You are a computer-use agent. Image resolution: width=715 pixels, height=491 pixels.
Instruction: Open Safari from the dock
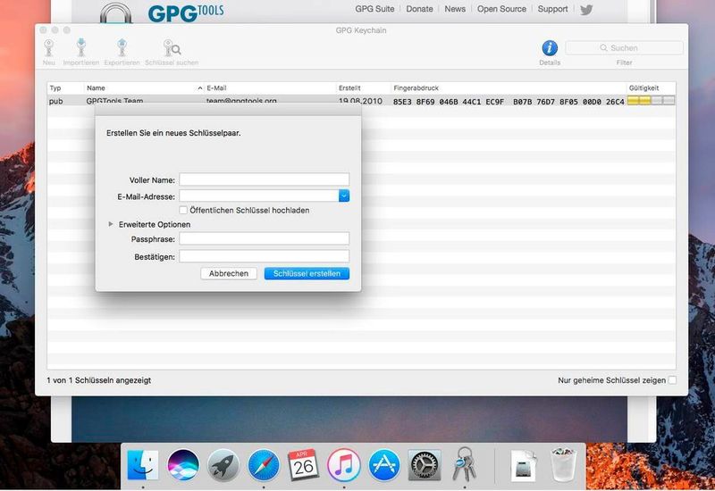[264, 465]
